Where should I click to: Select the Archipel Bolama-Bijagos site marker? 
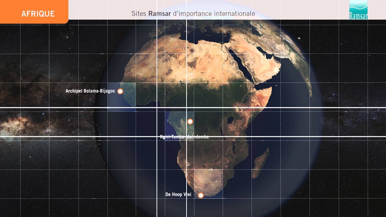coord(120,91)
